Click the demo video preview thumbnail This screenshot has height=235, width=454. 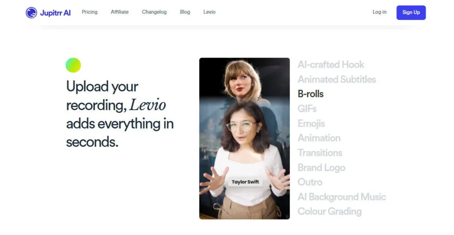coord(244,139)
